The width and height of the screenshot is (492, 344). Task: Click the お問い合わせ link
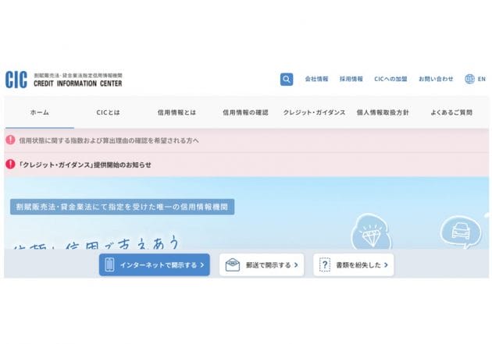435,79
